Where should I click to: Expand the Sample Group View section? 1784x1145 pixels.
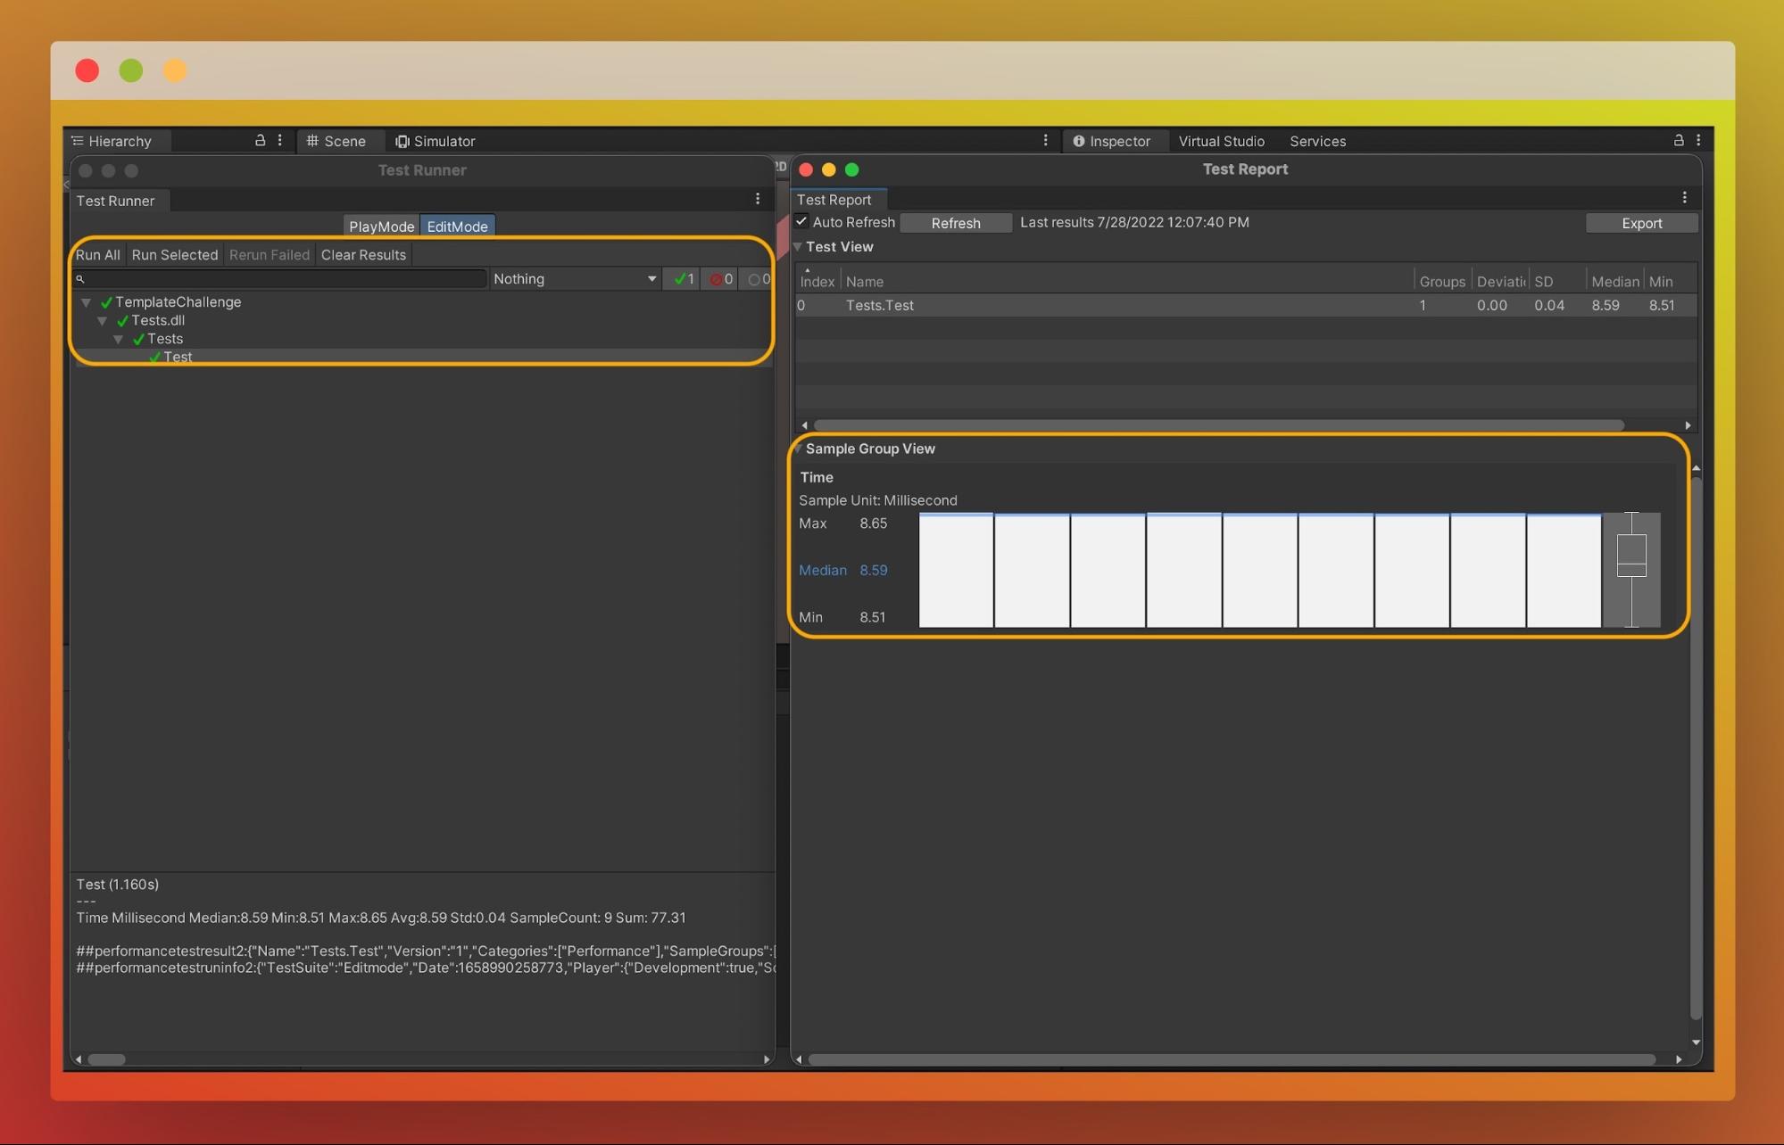click(x=805, y=447)
